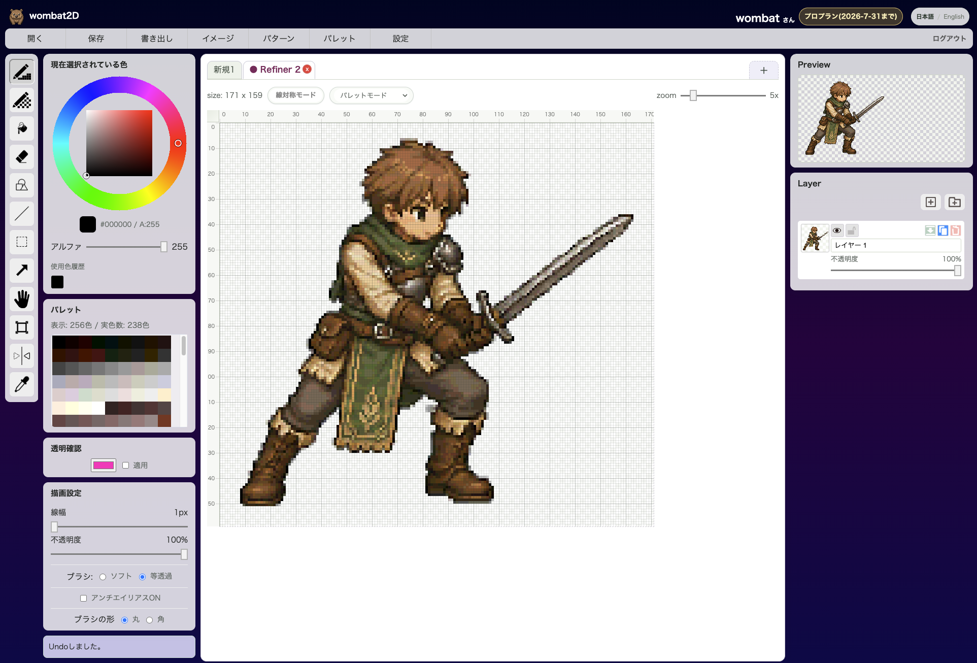Add a new canvas tab with plus
The width and height of the screenshot is (977, 663).
[764, 71]
